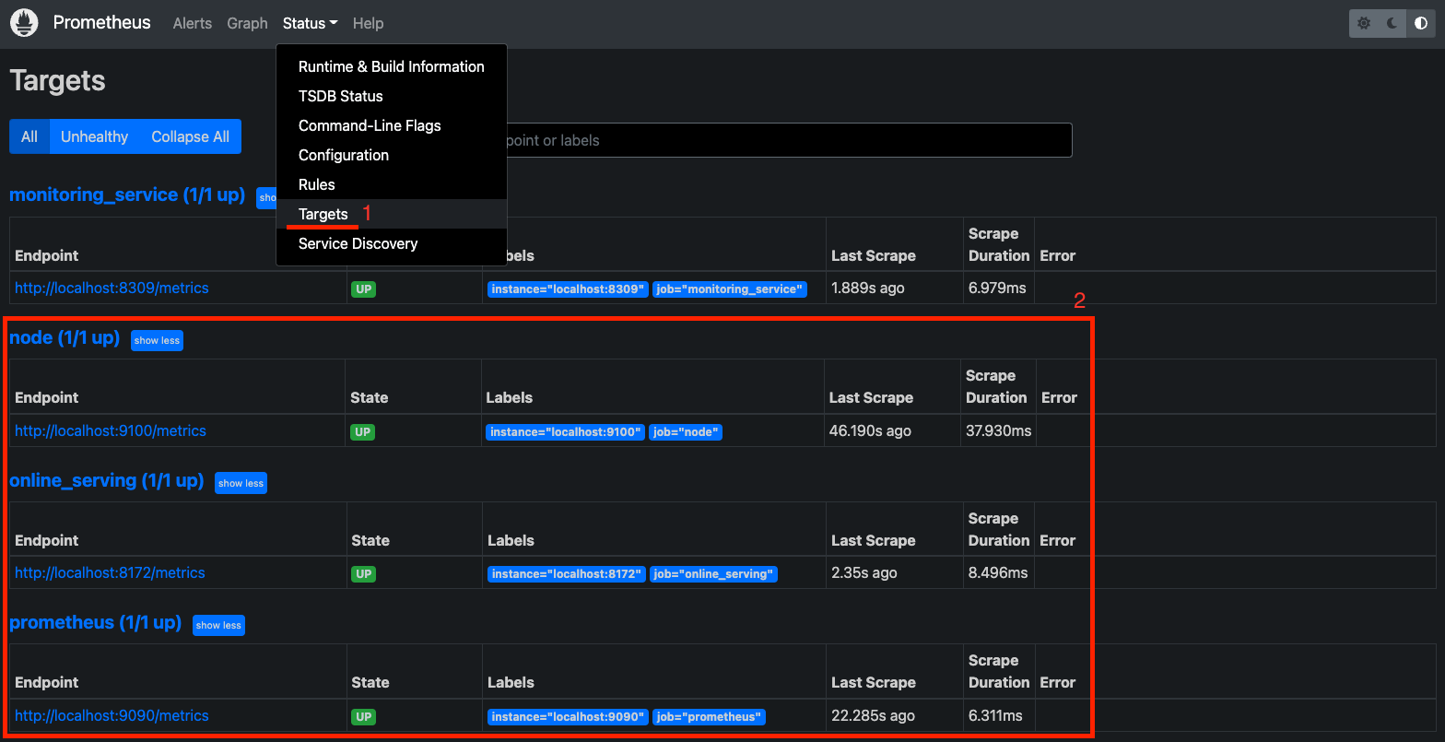The height and width of the screenshot is (742, 1445).
Task: Open Service Discovery menu entry
Action: pos(391,243)
